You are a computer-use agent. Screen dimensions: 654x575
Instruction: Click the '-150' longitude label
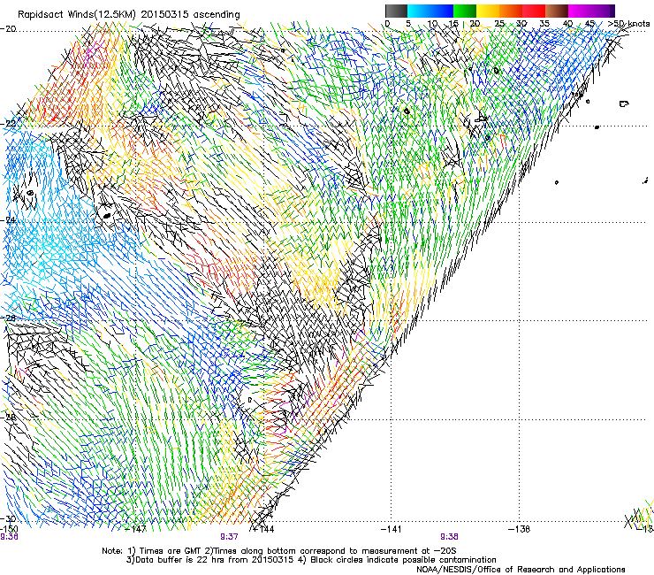pos(9,529)
